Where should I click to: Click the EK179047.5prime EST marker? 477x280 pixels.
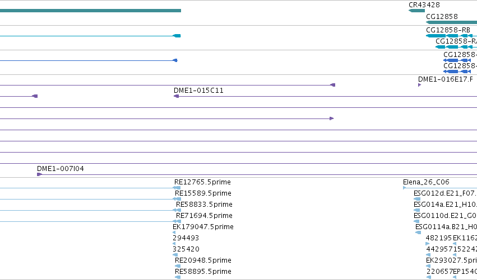pyautogui.click(x=174, y=232)
